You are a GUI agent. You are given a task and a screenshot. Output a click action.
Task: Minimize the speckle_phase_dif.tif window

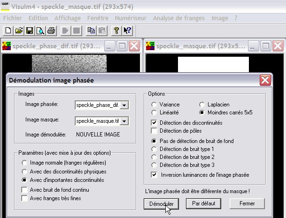(x=109, y=46)
